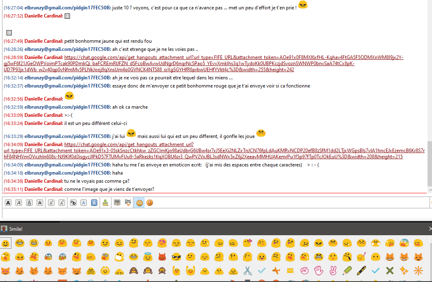Screen dimensions: 432x282
Task: Increase the font size
Action: coord(51,203)
